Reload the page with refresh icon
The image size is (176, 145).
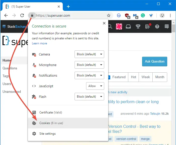click(x=22, y=15)
